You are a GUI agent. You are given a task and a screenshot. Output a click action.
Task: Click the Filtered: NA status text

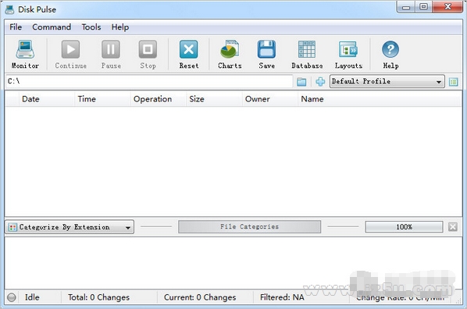[x=282, y=297]
